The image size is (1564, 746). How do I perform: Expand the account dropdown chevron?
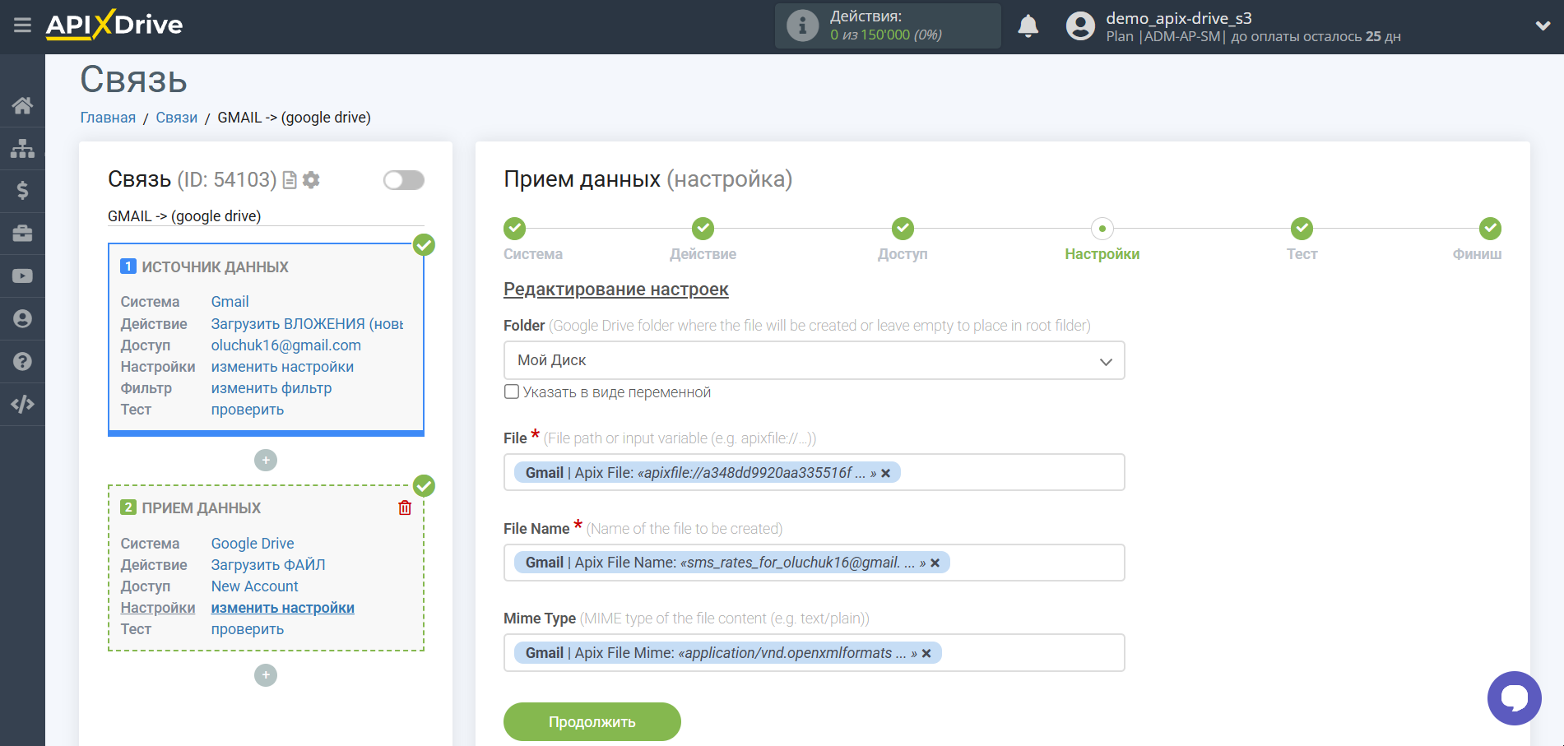1543,26
